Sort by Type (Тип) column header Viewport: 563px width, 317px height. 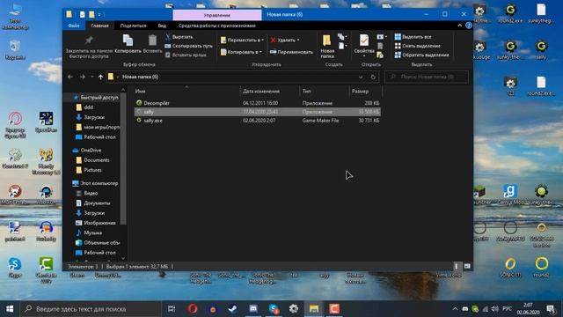pyautogui.click(x=306, y=92)
